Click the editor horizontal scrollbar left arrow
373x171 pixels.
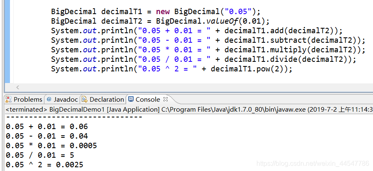tap(17, 87)
